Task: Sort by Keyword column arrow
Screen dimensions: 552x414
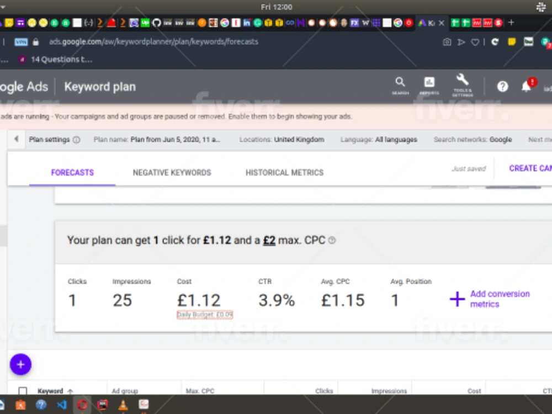Action: click(x=70, y=391)
